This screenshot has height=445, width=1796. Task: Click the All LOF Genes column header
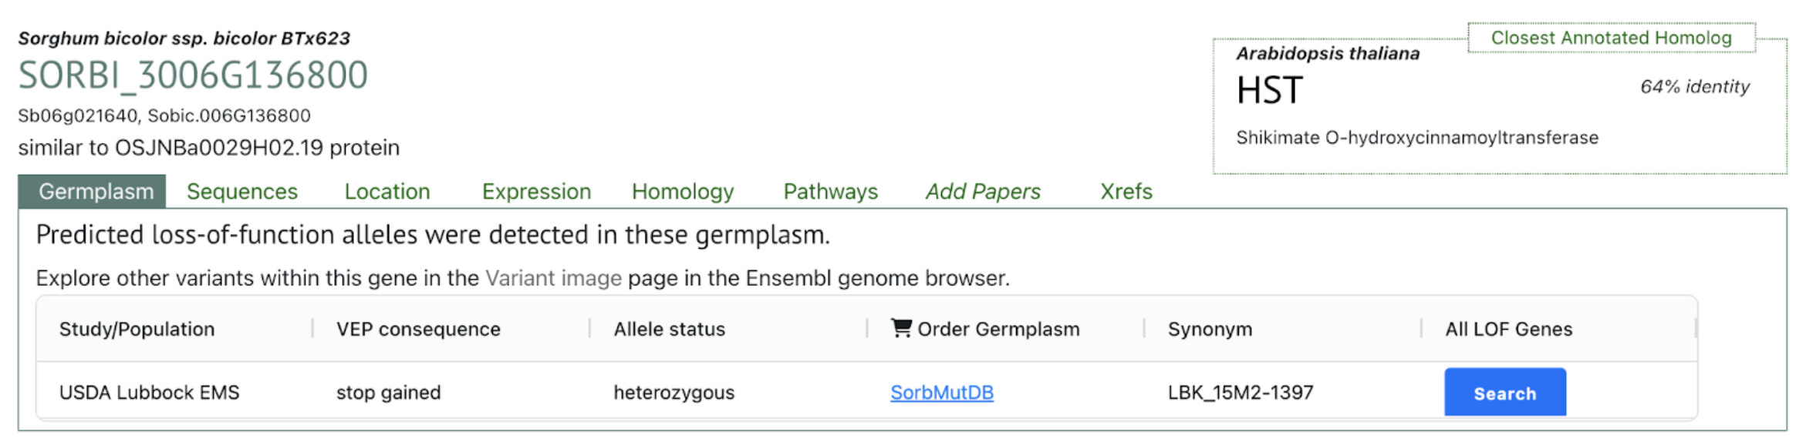[1507, 330]
